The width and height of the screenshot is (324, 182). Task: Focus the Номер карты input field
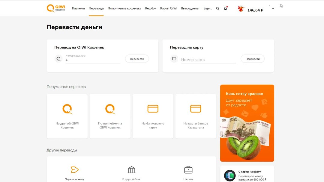coord(208,60)
